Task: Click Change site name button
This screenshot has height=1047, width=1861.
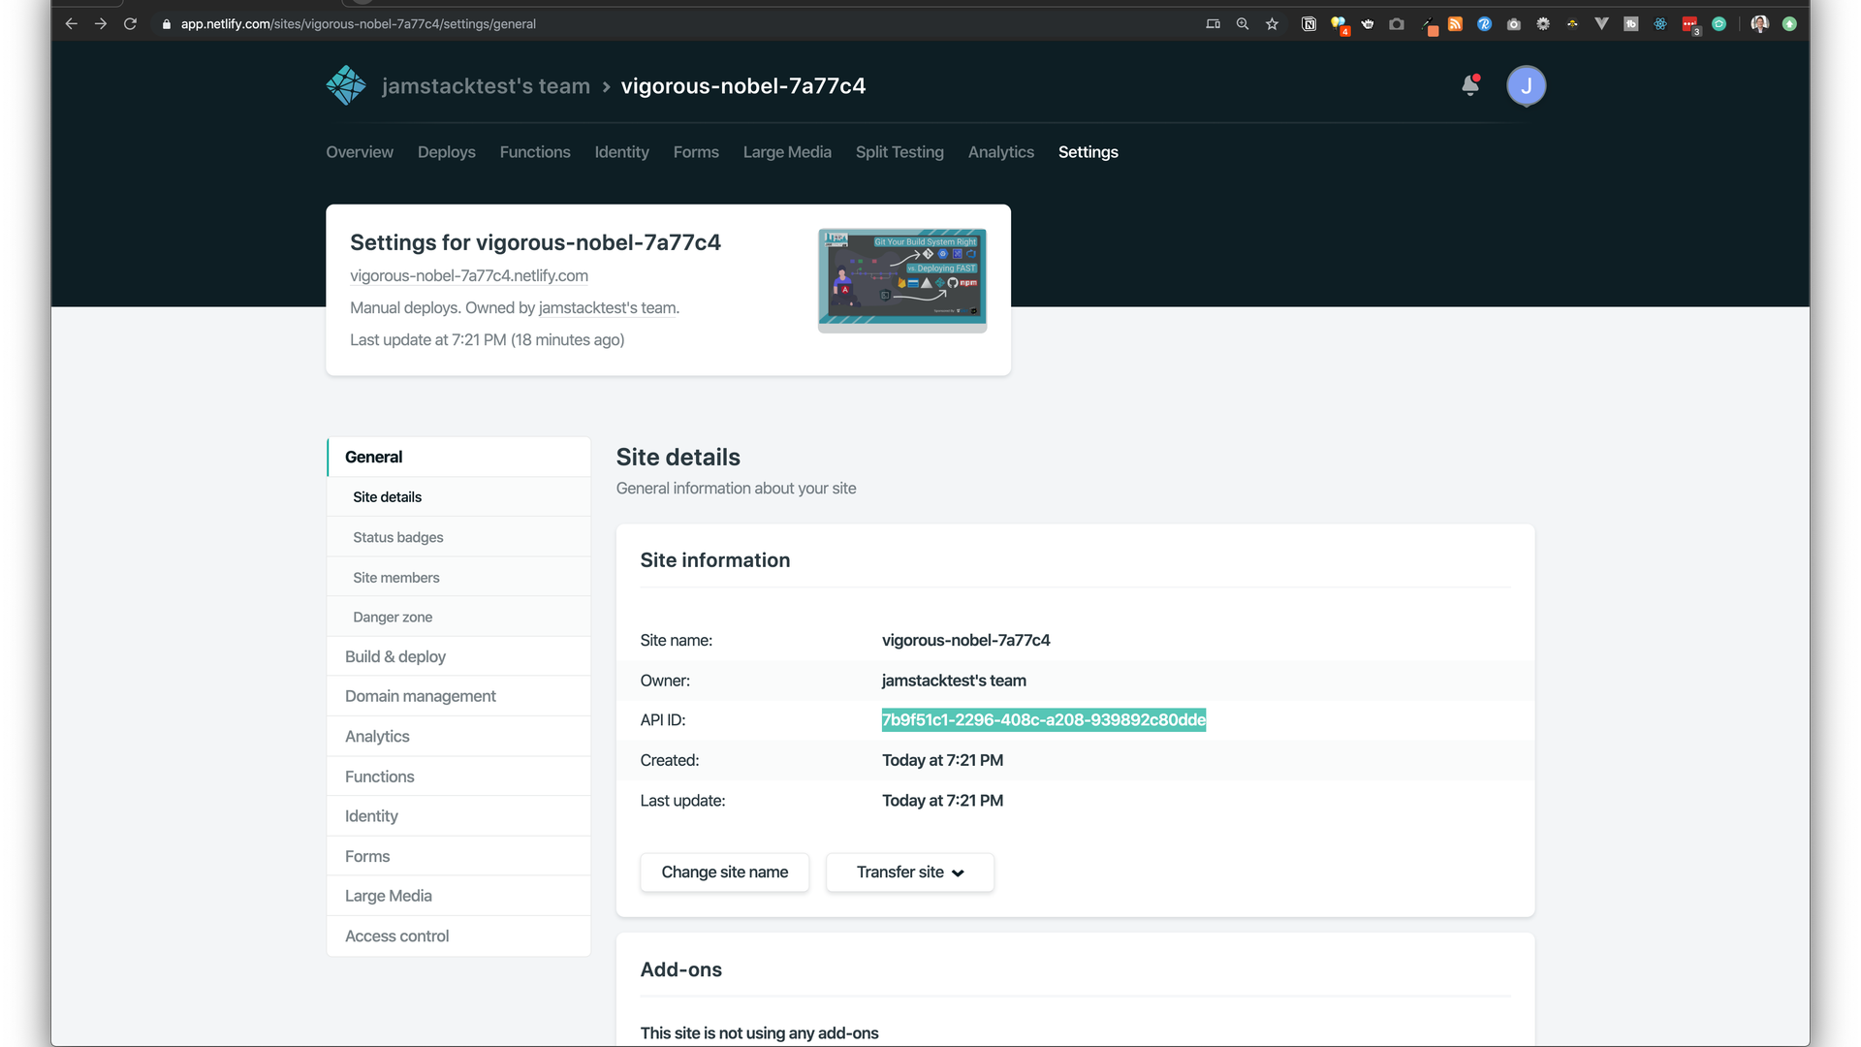Action: click(x=724, y=872)
